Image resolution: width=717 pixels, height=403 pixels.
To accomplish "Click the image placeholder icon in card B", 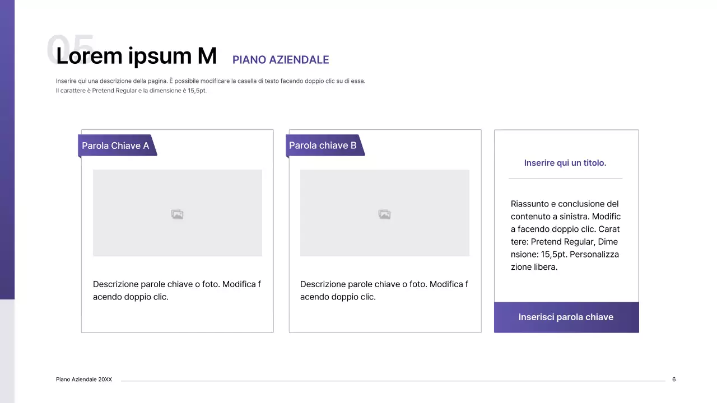I will click(x=384, y=214).
